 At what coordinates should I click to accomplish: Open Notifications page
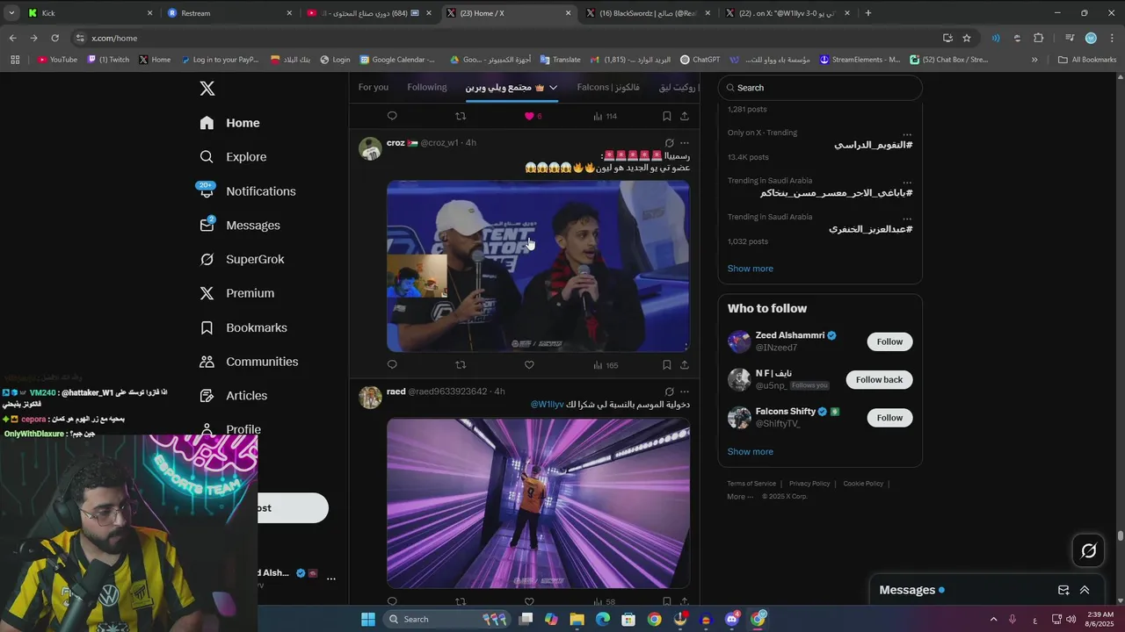(247, 191)
